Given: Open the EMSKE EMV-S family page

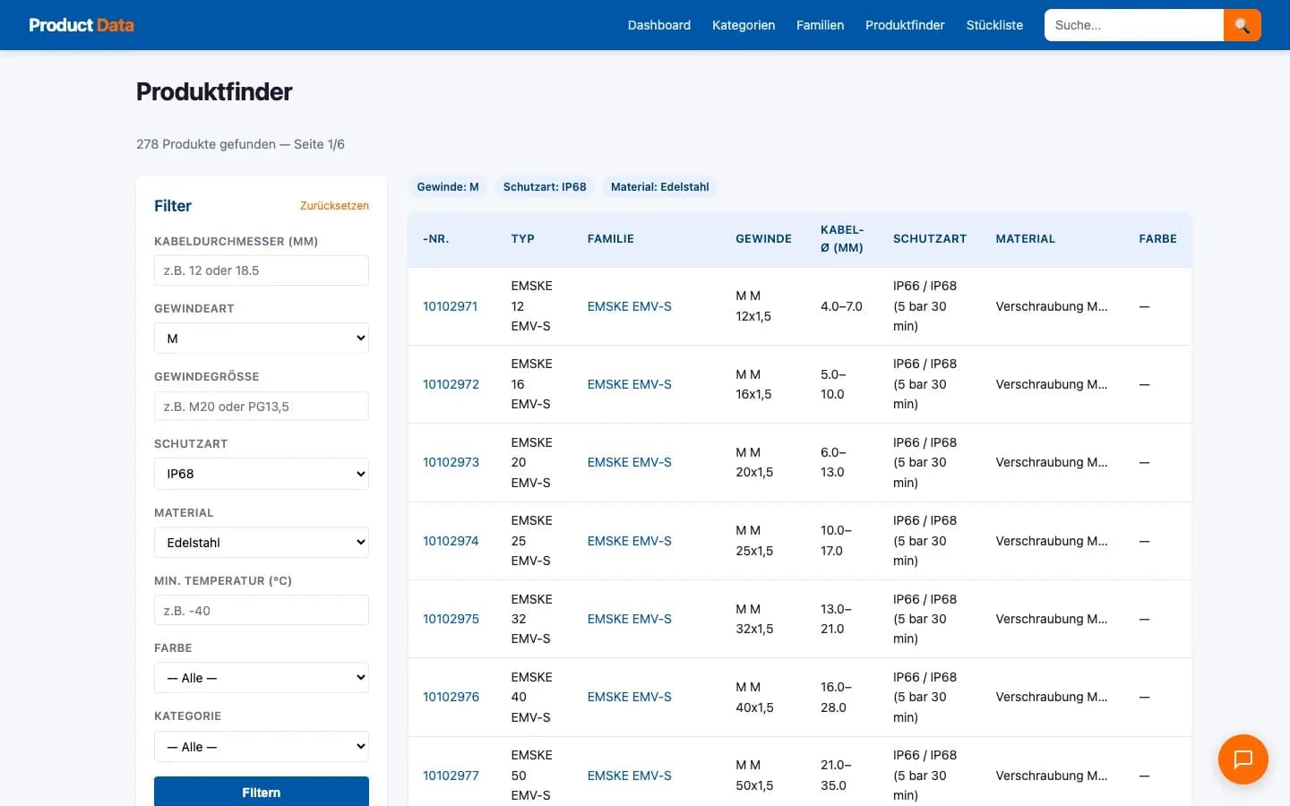Looking at the screenshot, I should [629, 306].
